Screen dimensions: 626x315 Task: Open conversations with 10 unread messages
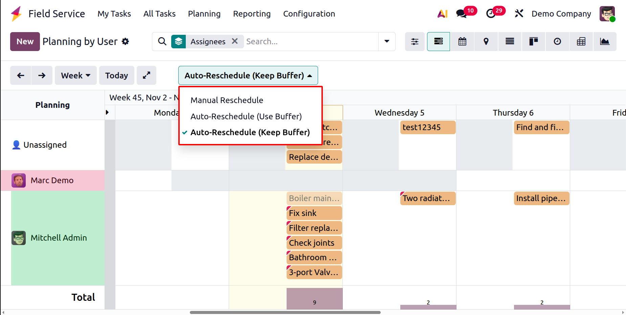461,14
